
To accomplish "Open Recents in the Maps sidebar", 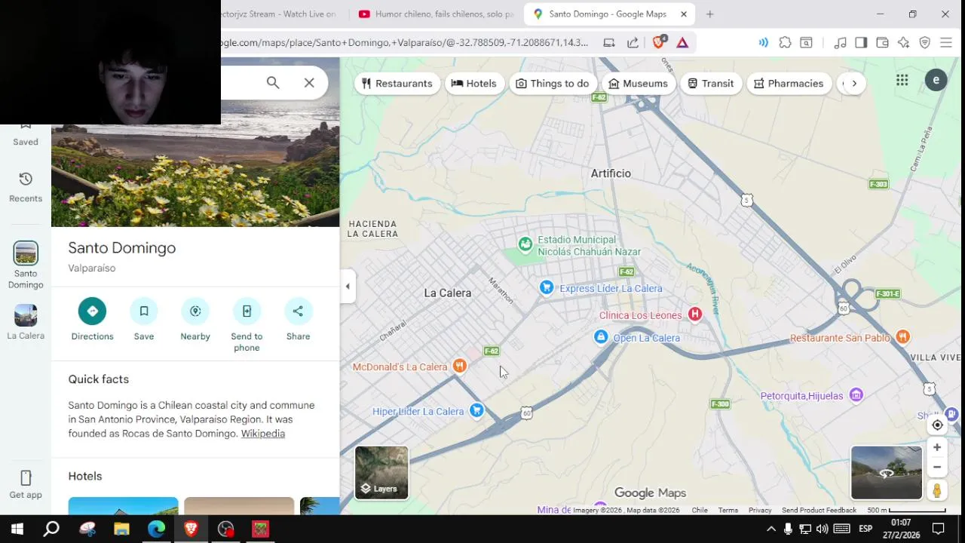I will point(26,187).
